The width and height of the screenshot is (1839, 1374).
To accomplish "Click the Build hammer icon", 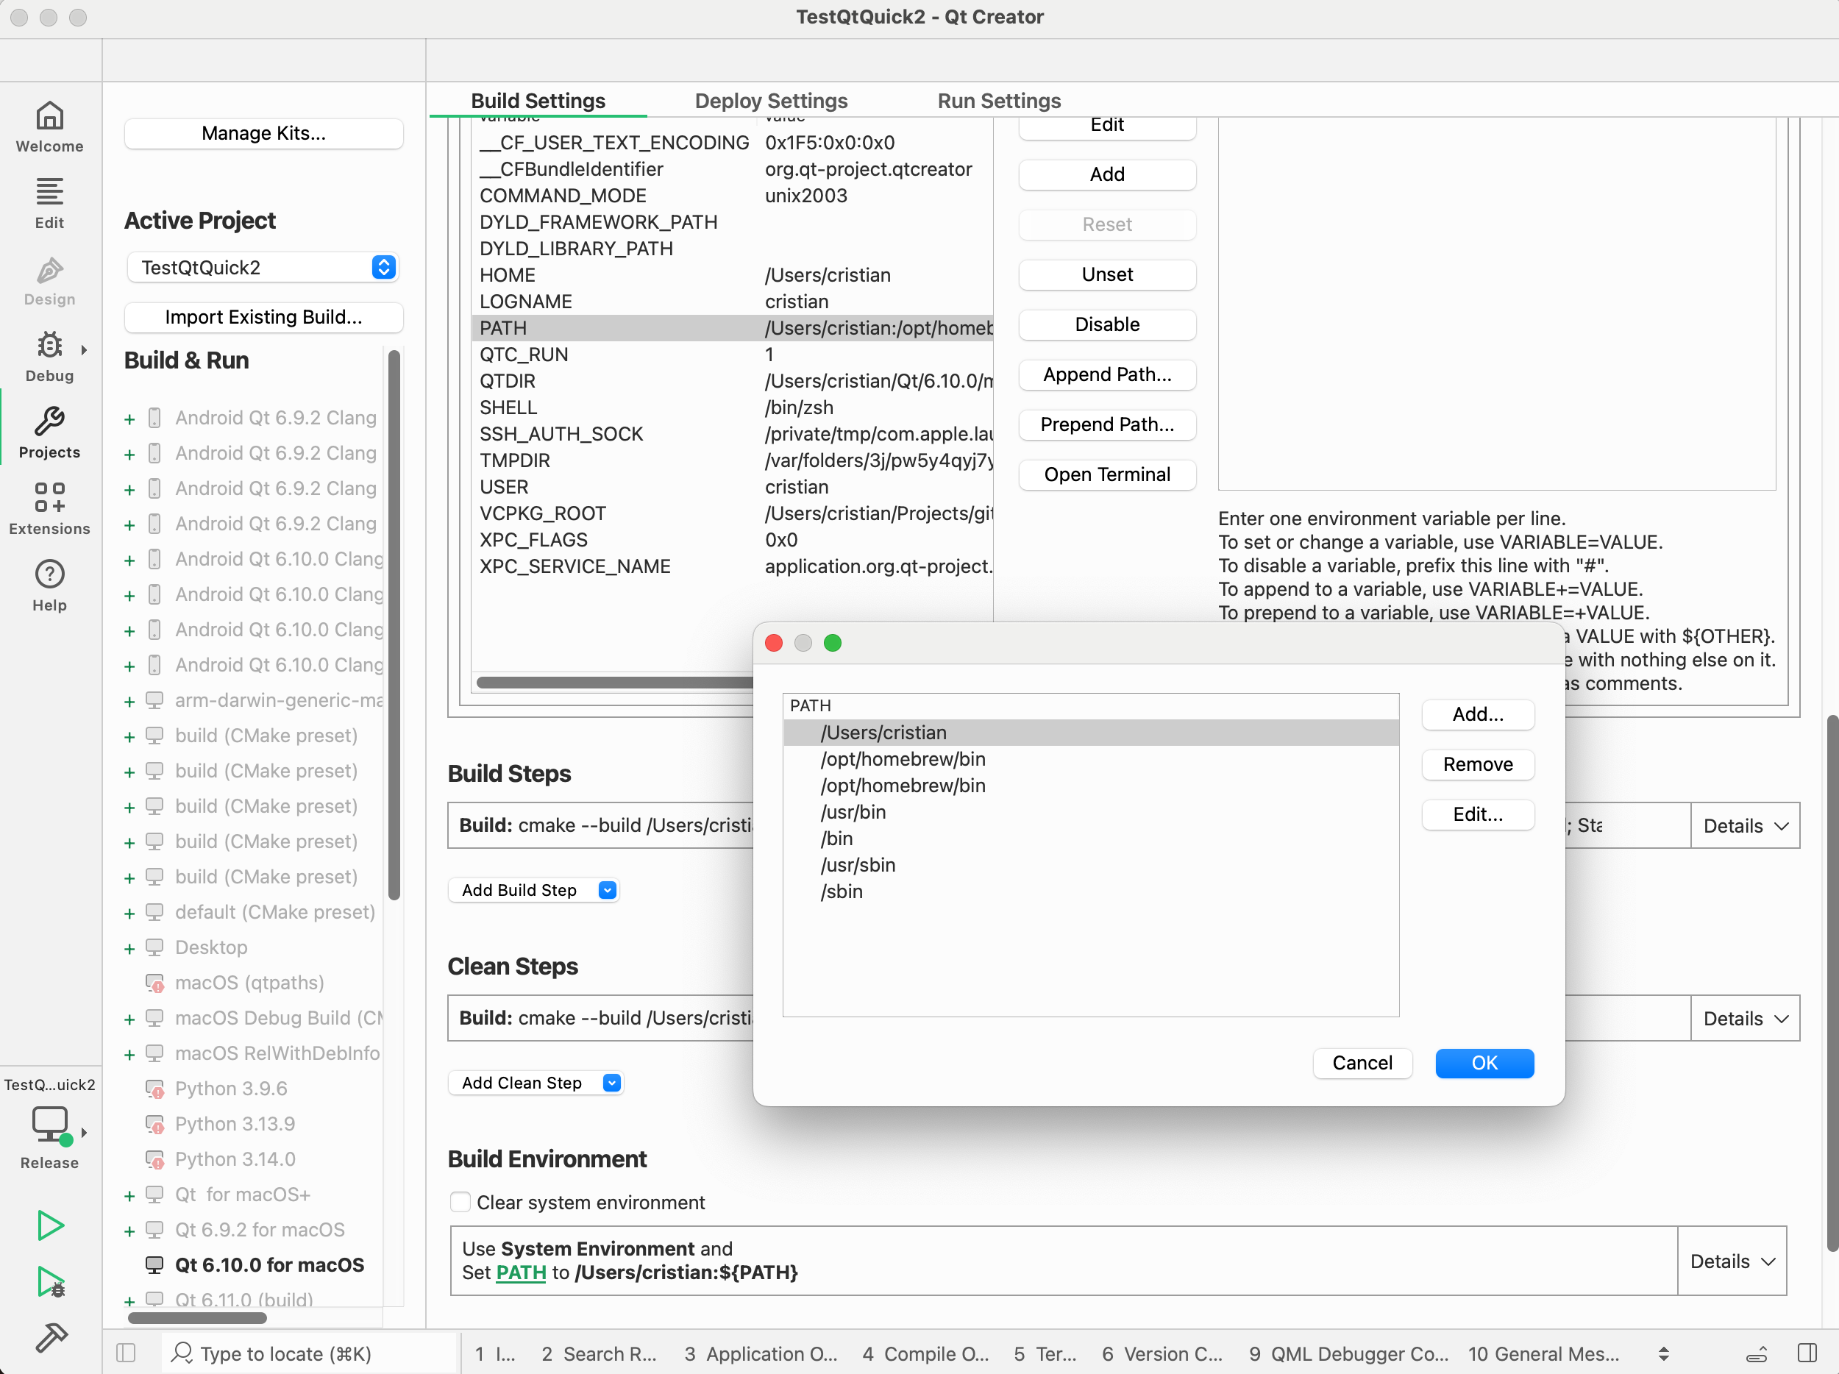I will (50, 1337).
